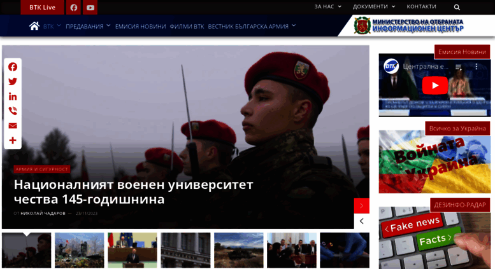Select thumbnail of tank in field
This screenshot has height=269, width=495.
tap(239, 251)
